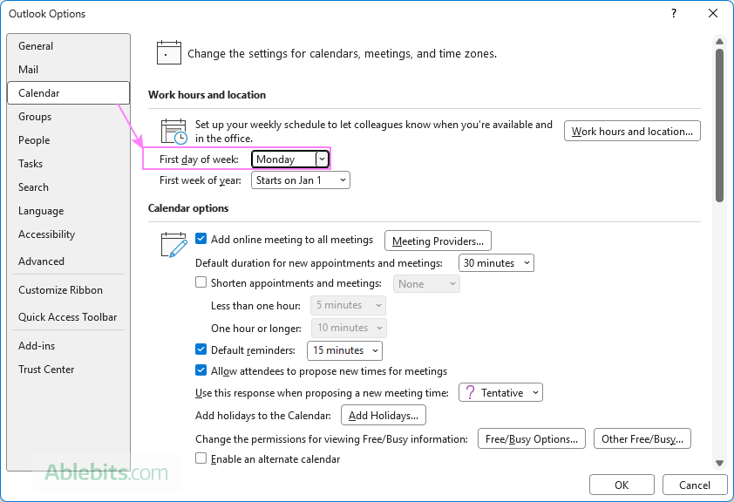The image size is (734, 502).
Task: Click the First week of year label
Action: coord(200,180)
